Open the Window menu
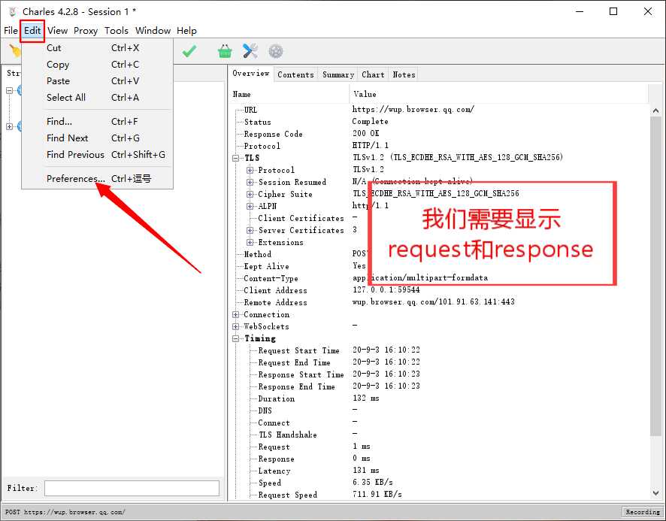The image size is (666, 521). tap(153, 31)
